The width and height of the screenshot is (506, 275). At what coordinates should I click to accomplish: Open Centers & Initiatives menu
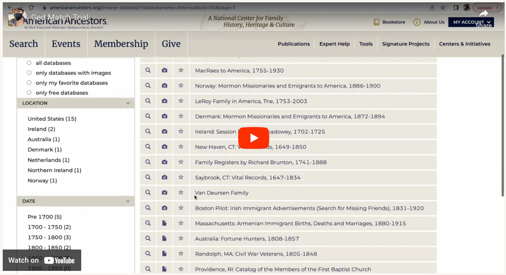[464, 44]
